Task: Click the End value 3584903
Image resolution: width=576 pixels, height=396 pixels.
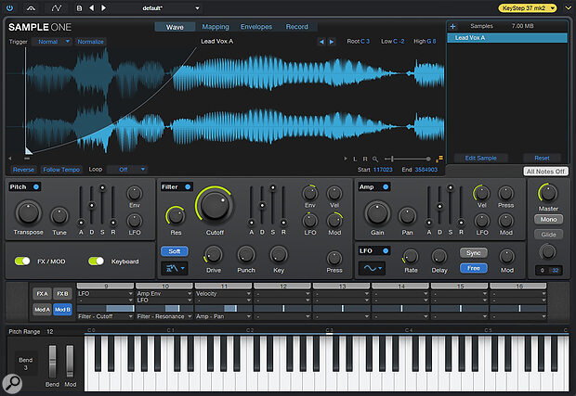Action: pyautogui.click(x=426, y=170)
